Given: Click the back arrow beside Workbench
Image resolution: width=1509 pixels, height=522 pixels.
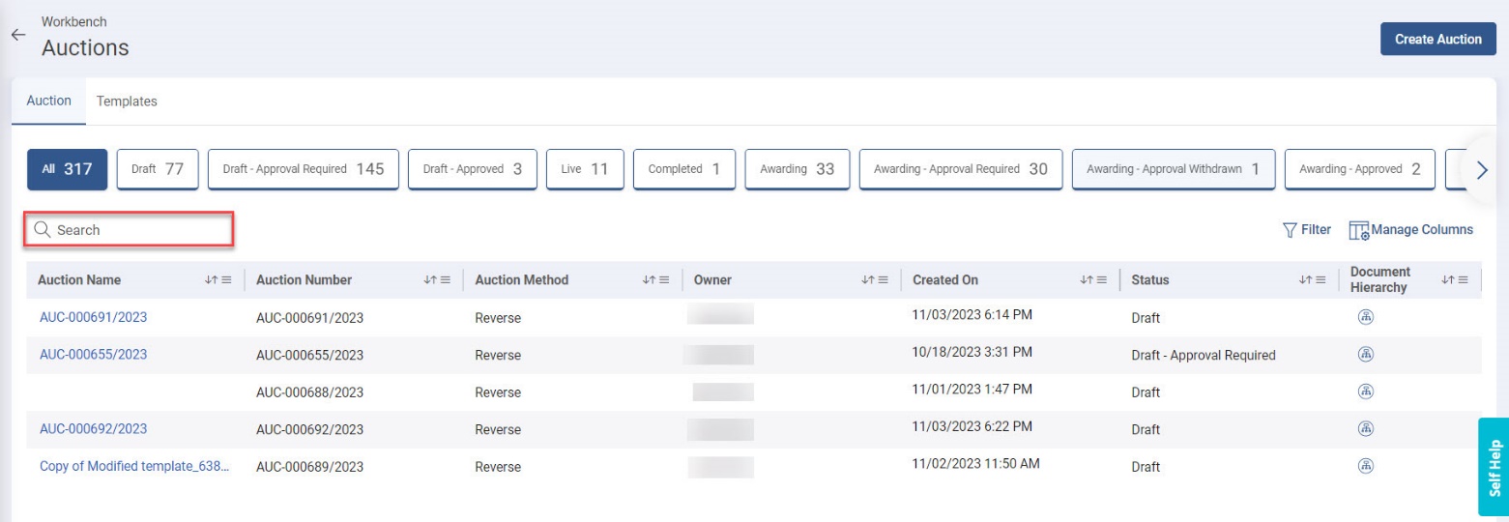Looking at the screenshot, I should pos(17,35).
